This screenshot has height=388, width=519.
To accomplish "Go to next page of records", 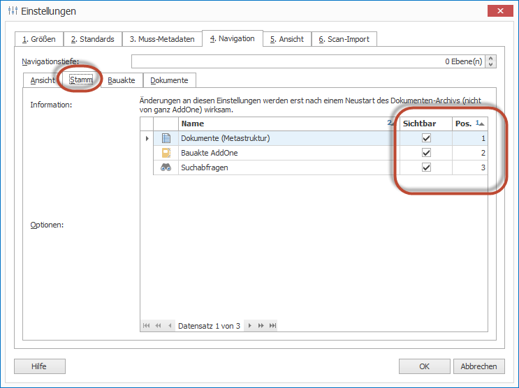I will pos(261,326).
